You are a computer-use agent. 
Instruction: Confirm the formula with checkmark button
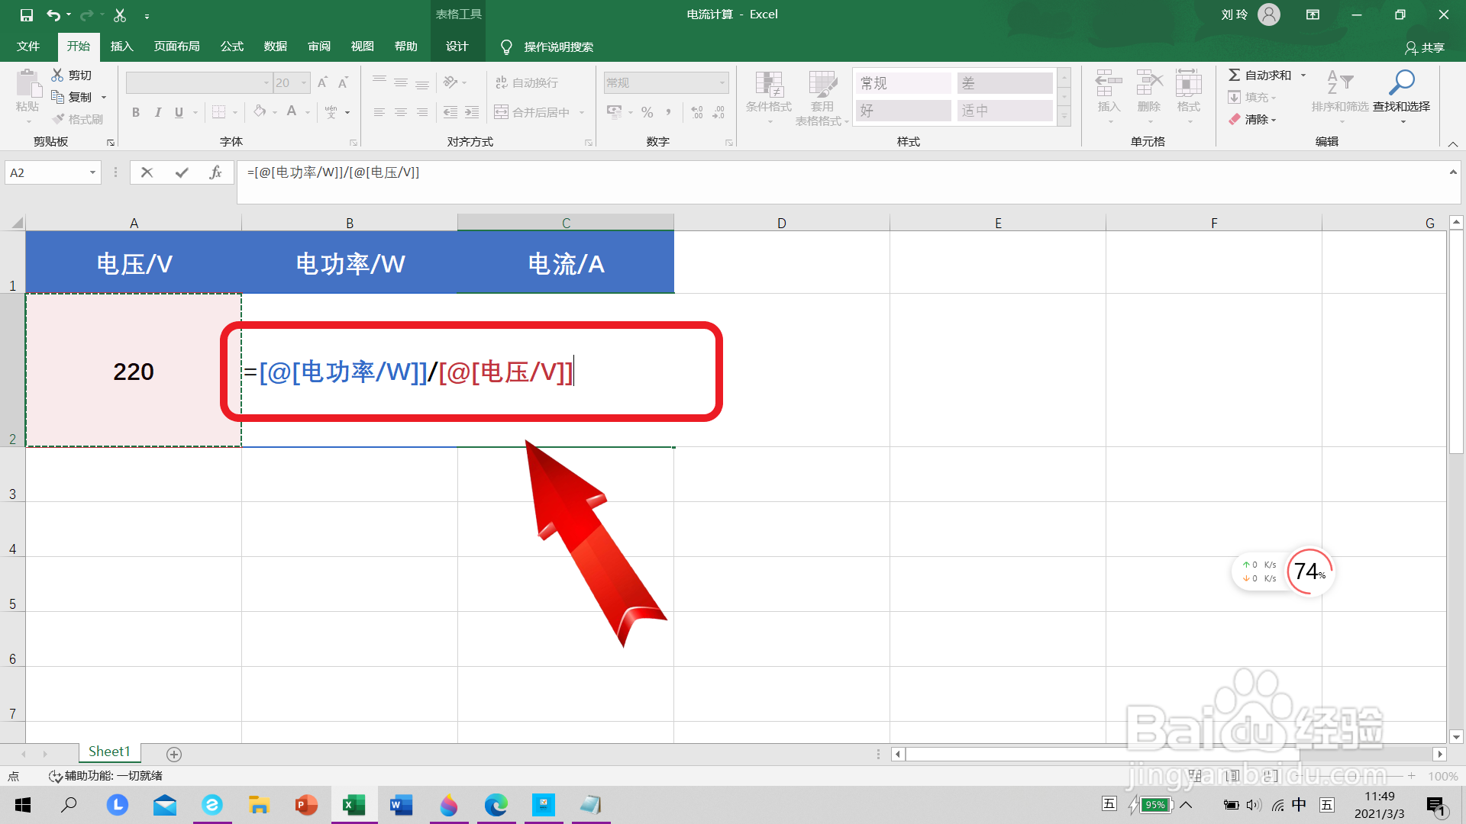coord(182,172)
